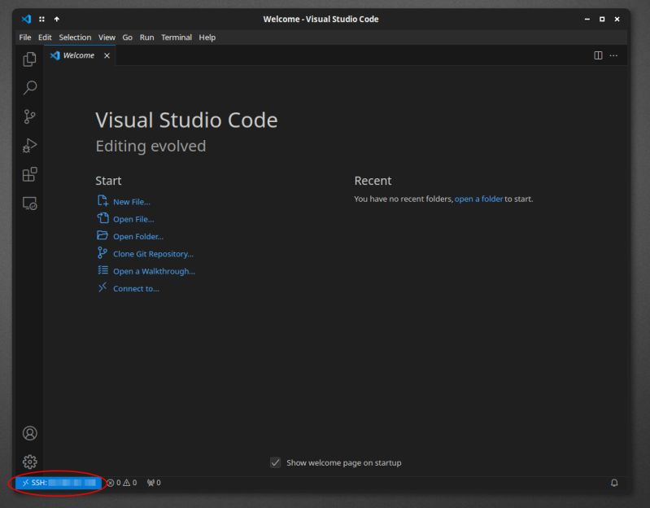Open the Selection menu
Image resolution: width=650 pixels, height=508 pixels.
coord(75,37)
